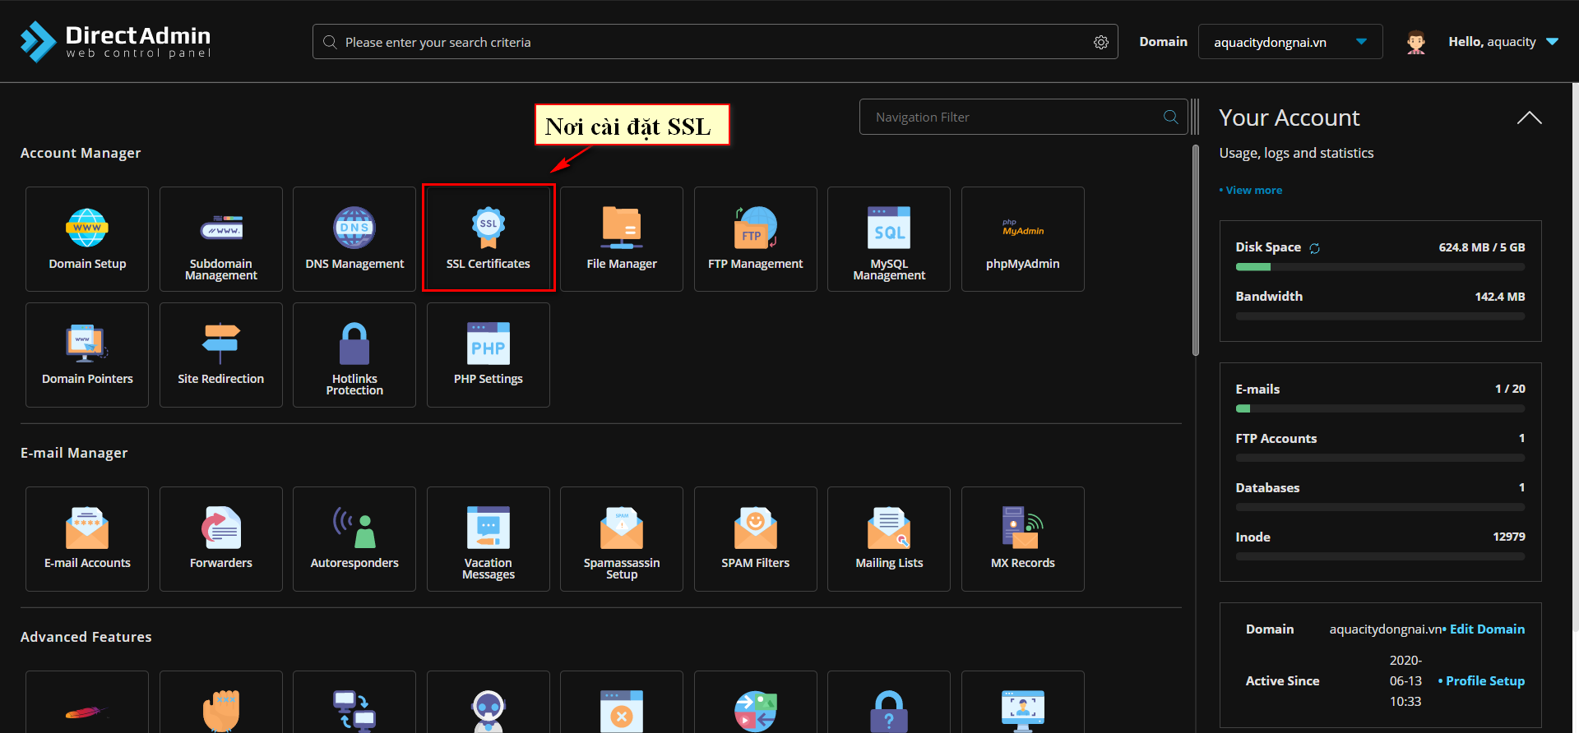Open Site Redirection
1579x733 pixels.
click(221, 355)
